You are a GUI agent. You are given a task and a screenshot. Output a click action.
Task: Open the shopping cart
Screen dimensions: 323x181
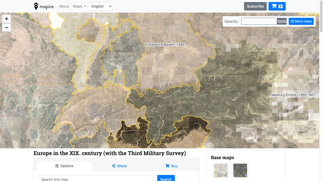point(277,6)
